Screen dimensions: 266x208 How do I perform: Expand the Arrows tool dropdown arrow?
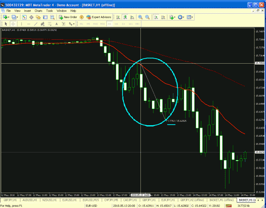pos(74,24)
